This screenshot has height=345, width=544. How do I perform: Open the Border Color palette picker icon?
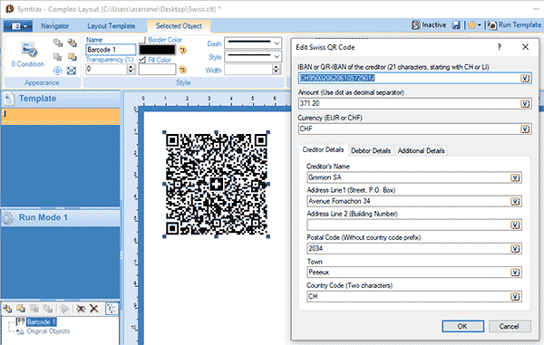(x=182, y=50)
